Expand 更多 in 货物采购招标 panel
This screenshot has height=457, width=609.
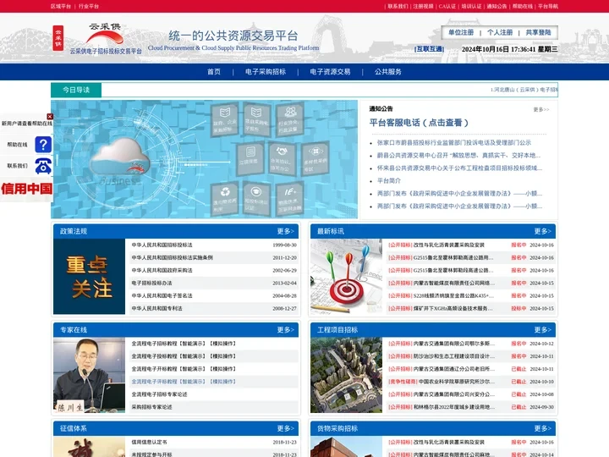(542, 428)
